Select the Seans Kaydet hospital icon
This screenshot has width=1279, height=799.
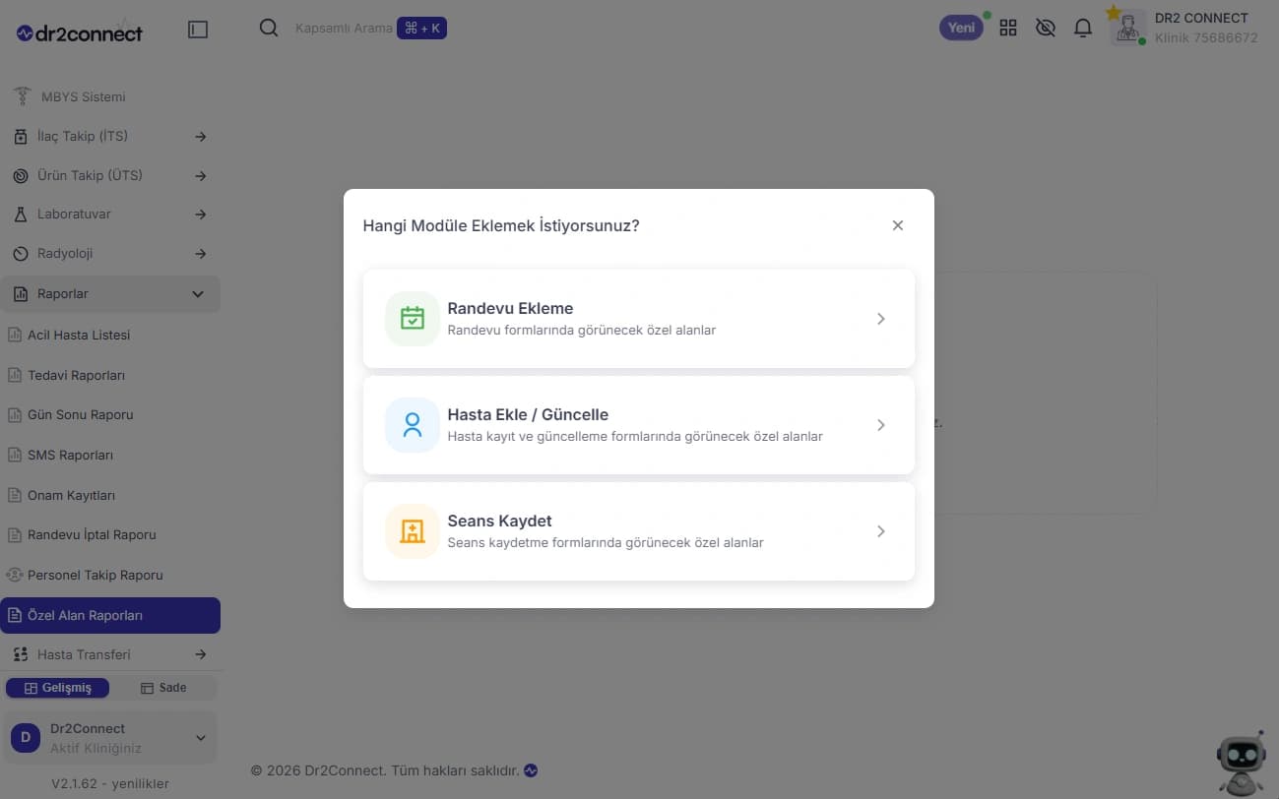pos(412,531)
